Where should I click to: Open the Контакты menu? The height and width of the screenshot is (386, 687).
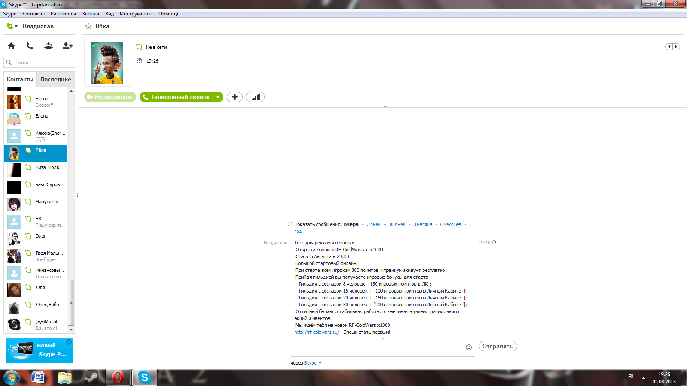tap(33, 14)
